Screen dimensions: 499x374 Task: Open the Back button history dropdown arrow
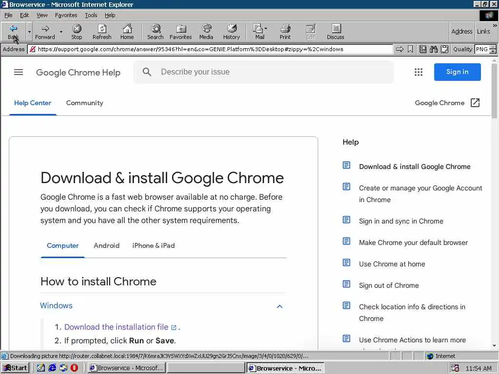pyautogui.click(x=29, y=32)
